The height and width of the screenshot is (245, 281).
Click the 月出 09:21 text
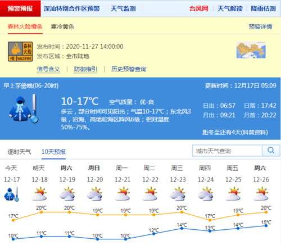tap(219, 115)
